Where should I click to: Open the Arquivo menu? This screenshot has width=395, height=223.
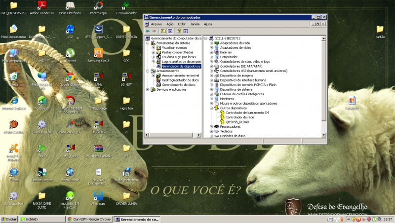point(157,24)
